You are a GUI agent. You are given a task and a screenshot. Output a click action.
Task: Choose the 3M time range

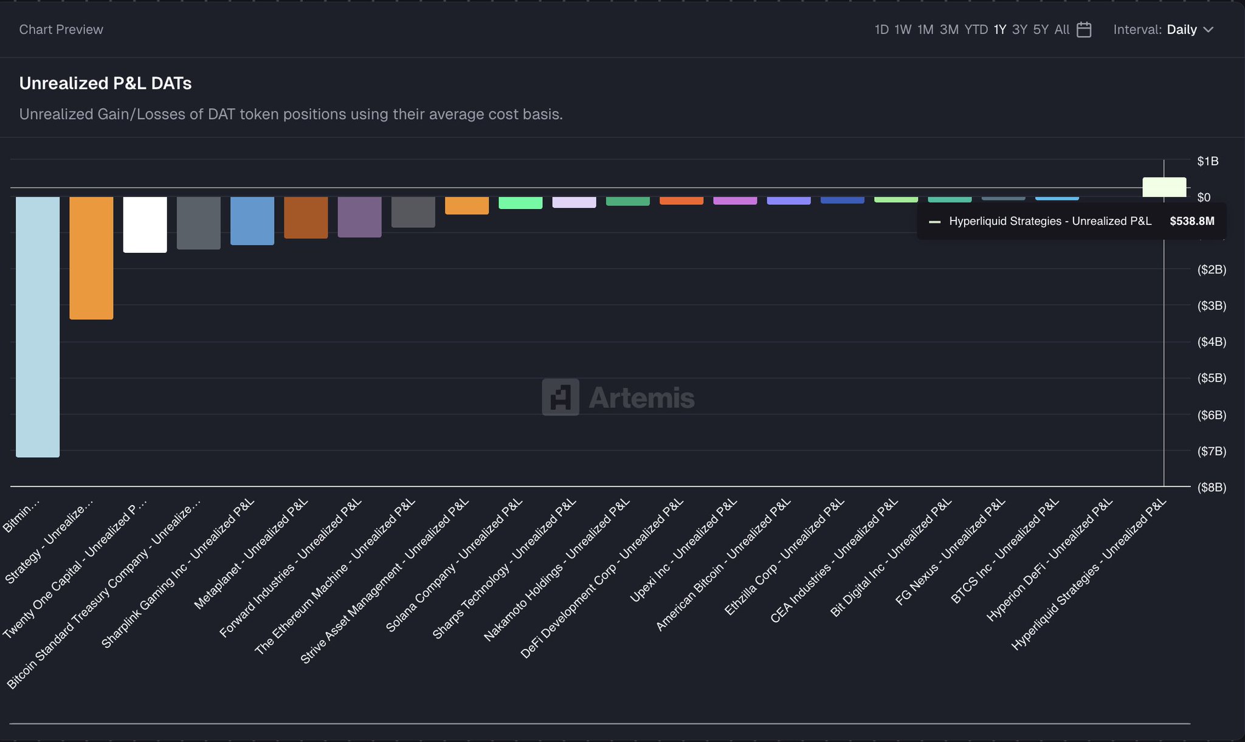(x=949, y=30)
